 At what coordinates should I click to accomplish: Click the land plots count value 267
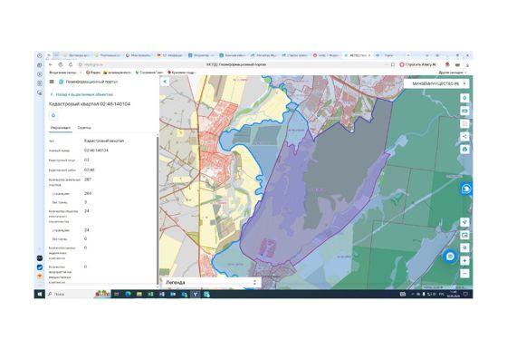coord(87,179)
